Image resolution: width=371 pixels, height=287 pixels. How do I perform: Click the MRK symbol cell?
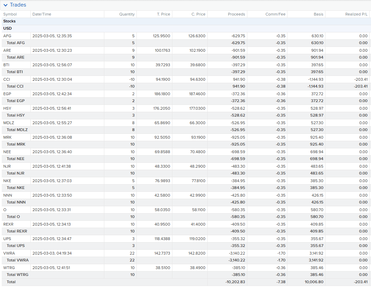click(7, 137)
